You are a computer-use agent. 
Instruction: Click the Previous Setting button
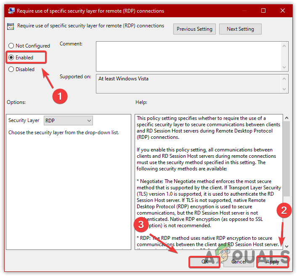[x=194, y=29]
